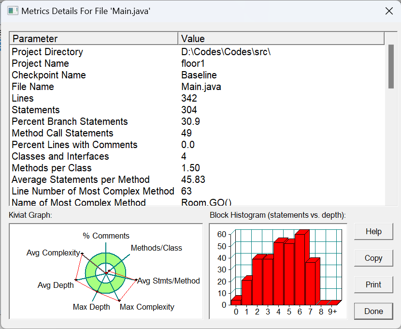The image size is (401, 329).
Task: Select the Percent Branch Statements label
Action: 70,121
